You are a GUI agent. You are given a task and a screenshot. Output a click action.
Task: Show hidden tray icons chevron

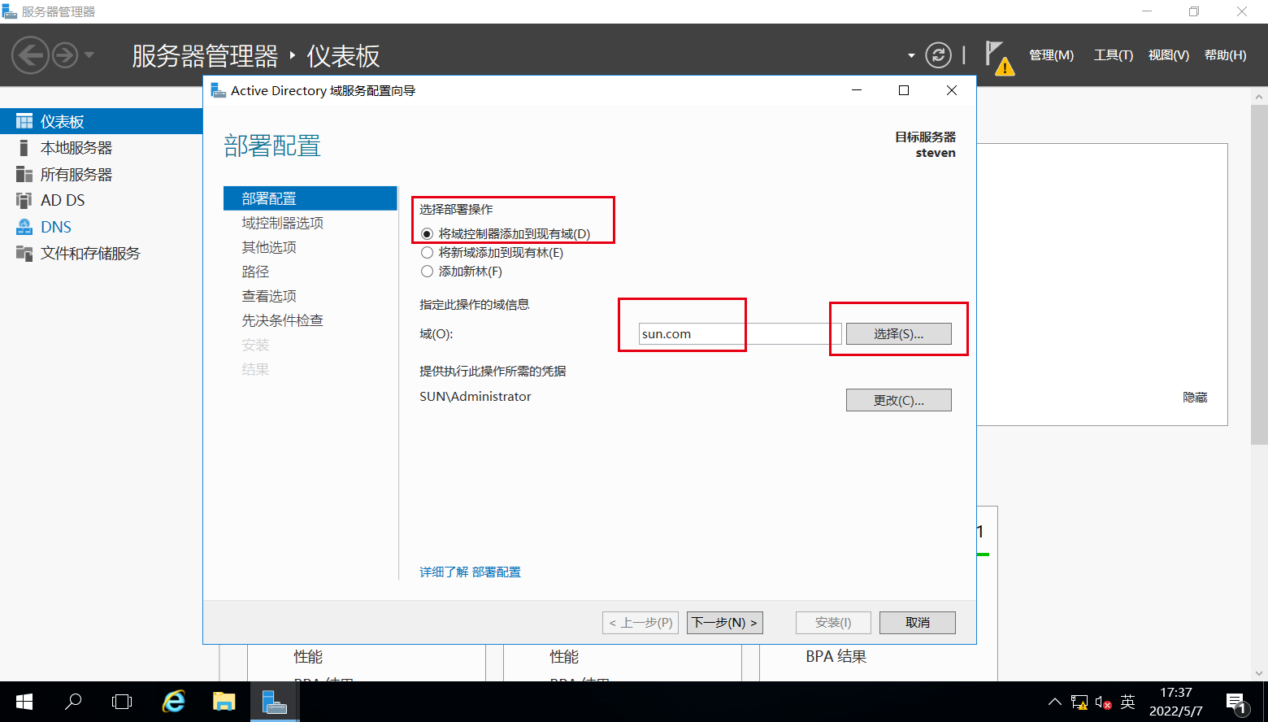click(1054, 702)
